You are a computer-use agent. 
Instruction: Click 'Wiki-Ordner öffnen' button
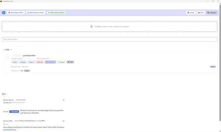pyautogui.click(x=36, y=13)
